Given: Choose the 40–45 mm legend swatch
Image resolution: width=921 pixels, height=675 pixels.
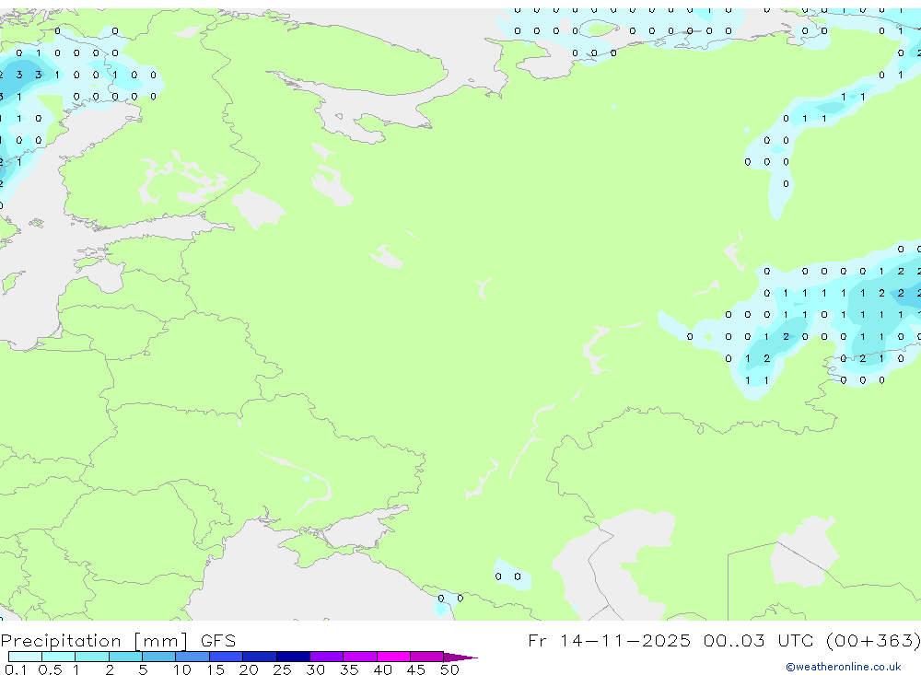Looking at the screenshot, I should pyautogui.click(x=393, y=657).
